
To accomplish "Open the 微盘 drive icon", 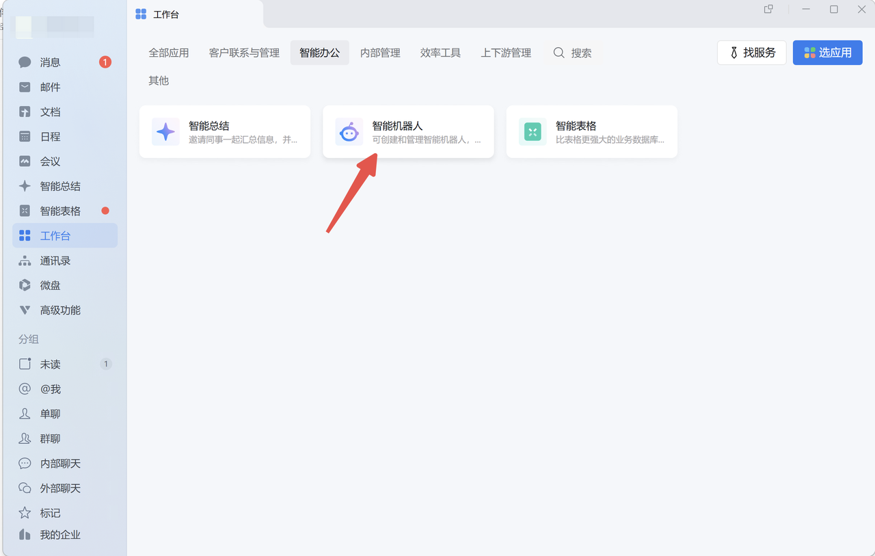I will tap(25, 285).
